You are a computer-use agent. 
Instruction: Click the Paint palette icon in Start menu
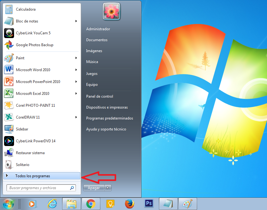[9, 58]
